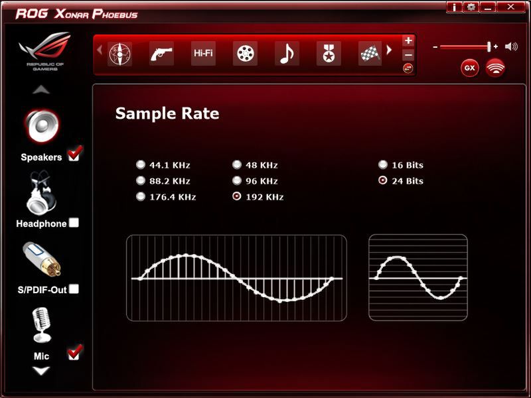This screenshot has height=398, width=531.
Task: Select 192 KHz sample rate
Action: pos(237,196)
